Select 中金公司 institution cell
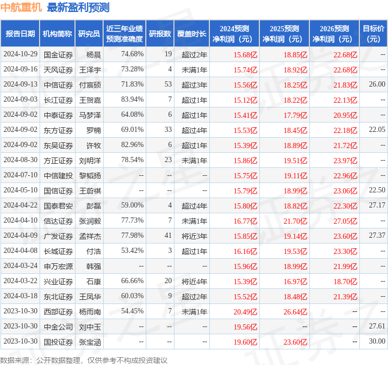 [58, 327]
